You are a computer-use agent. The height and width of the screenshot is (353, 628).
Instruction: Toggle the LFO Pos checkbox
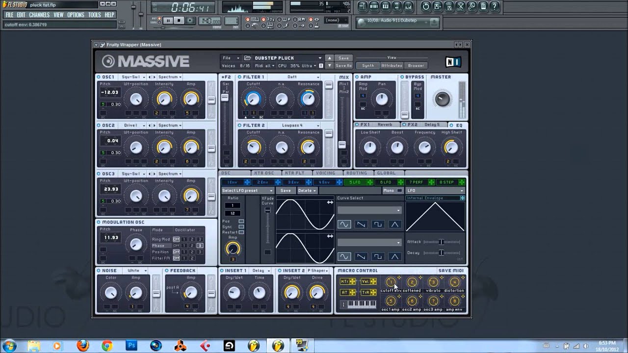tap(241, 221)
